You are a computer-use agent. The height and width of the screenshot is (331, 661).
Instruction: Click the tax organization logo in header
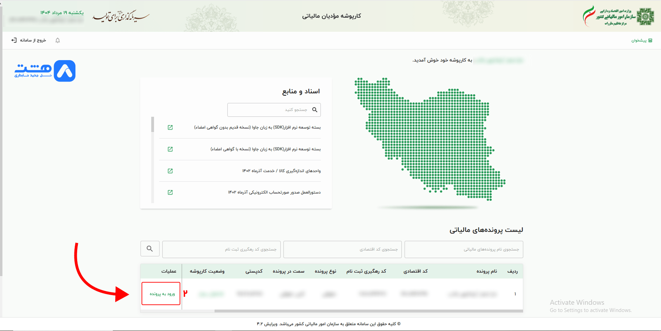618,16
